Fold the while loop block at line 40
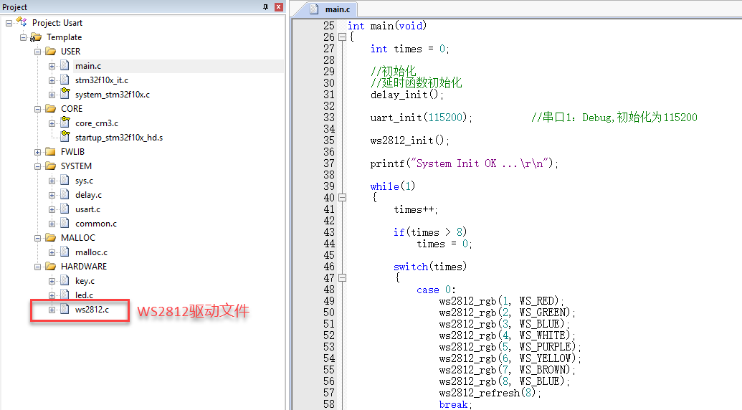This screenshot has height=410, width=742. click(x=342, y=198)
